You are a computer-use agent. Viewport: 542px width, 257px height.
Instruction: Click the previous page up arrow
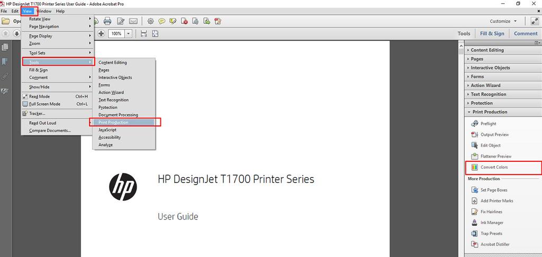point(6,33)
